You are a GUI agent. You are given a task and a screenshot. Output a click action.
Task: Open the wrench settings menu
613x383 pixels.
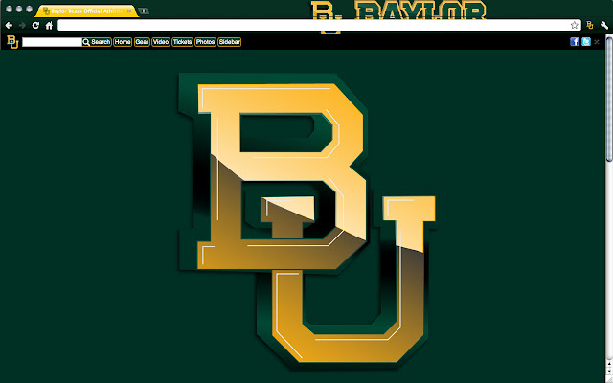pos(604,26)
